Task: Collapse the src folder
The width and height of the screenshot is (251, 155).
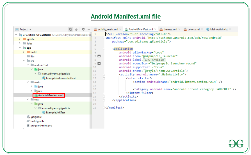Action: click(24, 60)
